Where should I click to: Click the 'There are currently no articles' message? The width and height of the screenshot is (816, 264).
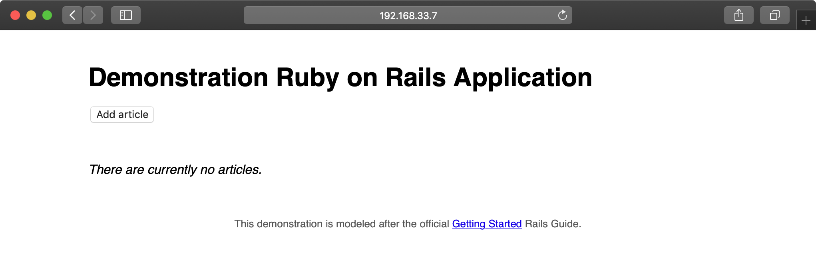pos(175,169)
